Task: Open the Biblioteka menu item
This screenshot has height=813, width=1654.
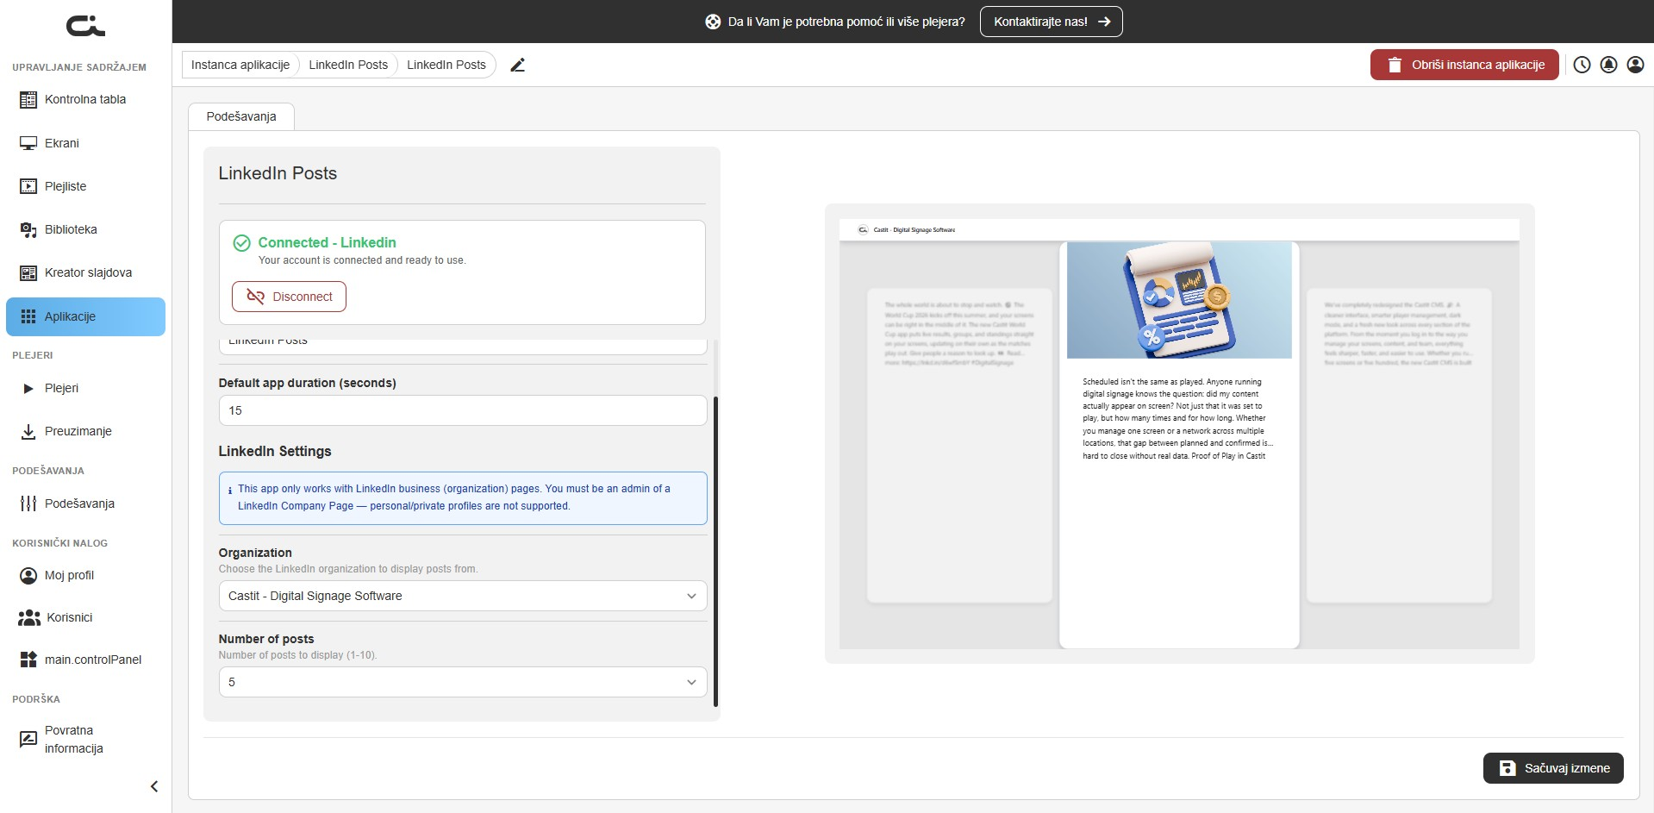Action: coord(85,229)
